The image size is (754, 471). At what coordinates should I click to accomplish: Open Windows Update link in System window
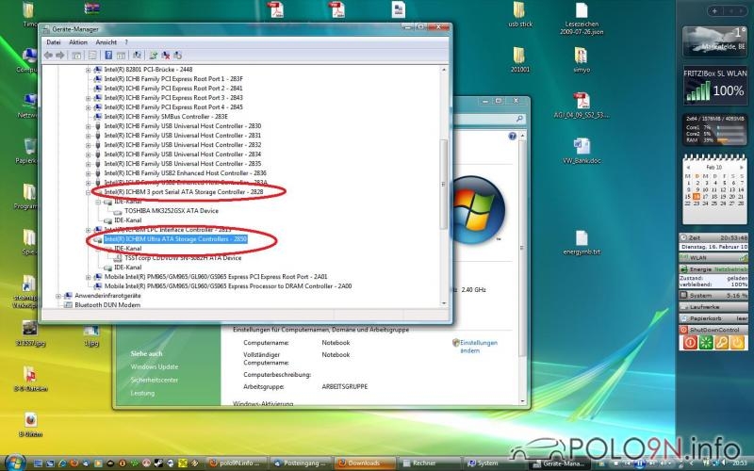(155, 366)
